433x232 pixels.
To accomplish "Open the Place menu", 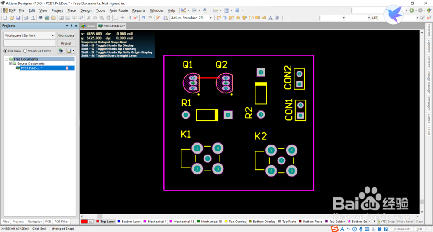I will click(71, 10).
